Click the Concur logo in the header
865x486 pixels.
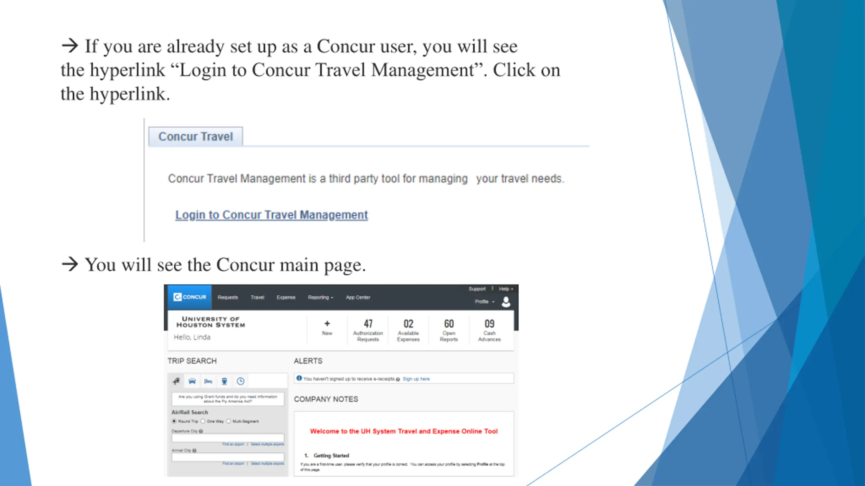click(x=190, y=297)
